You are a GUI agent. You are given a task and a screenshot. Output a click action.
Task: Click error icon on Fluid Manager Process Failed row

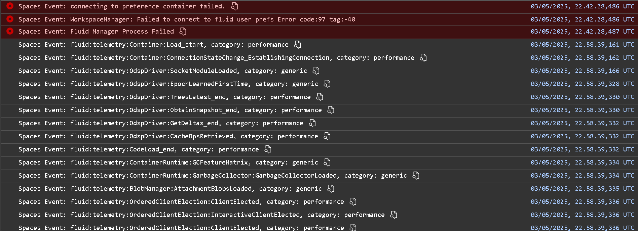click(x=10, y=31)
